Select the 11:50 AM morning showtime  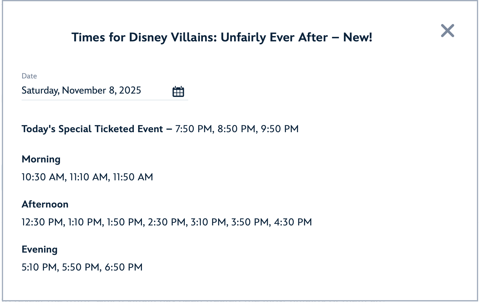(x=133, y=177)
